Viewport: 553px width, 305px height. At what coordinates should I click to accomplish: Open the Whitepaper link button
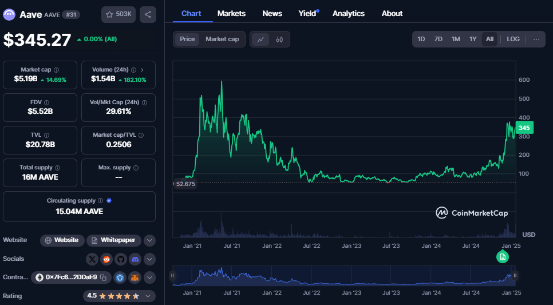coord(113,240)
